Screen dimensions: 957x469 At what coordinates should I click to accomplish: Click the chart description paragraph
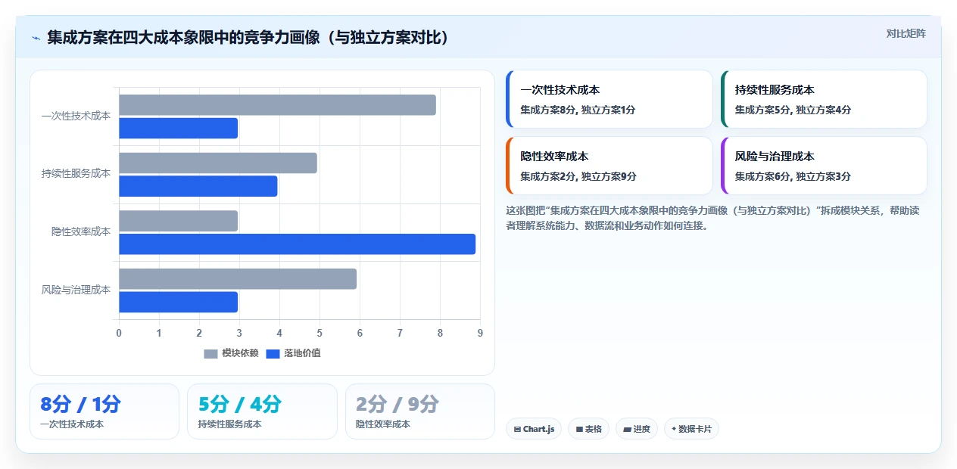(712, 218)
